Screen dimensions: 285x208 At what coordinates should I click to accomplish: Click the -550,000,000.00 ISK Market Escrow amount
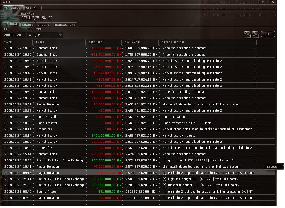click(106, 142)
